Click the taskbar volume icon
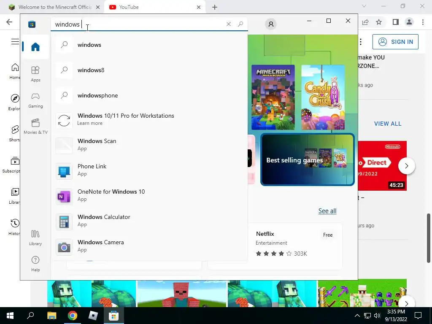 (x=377, y=316)
